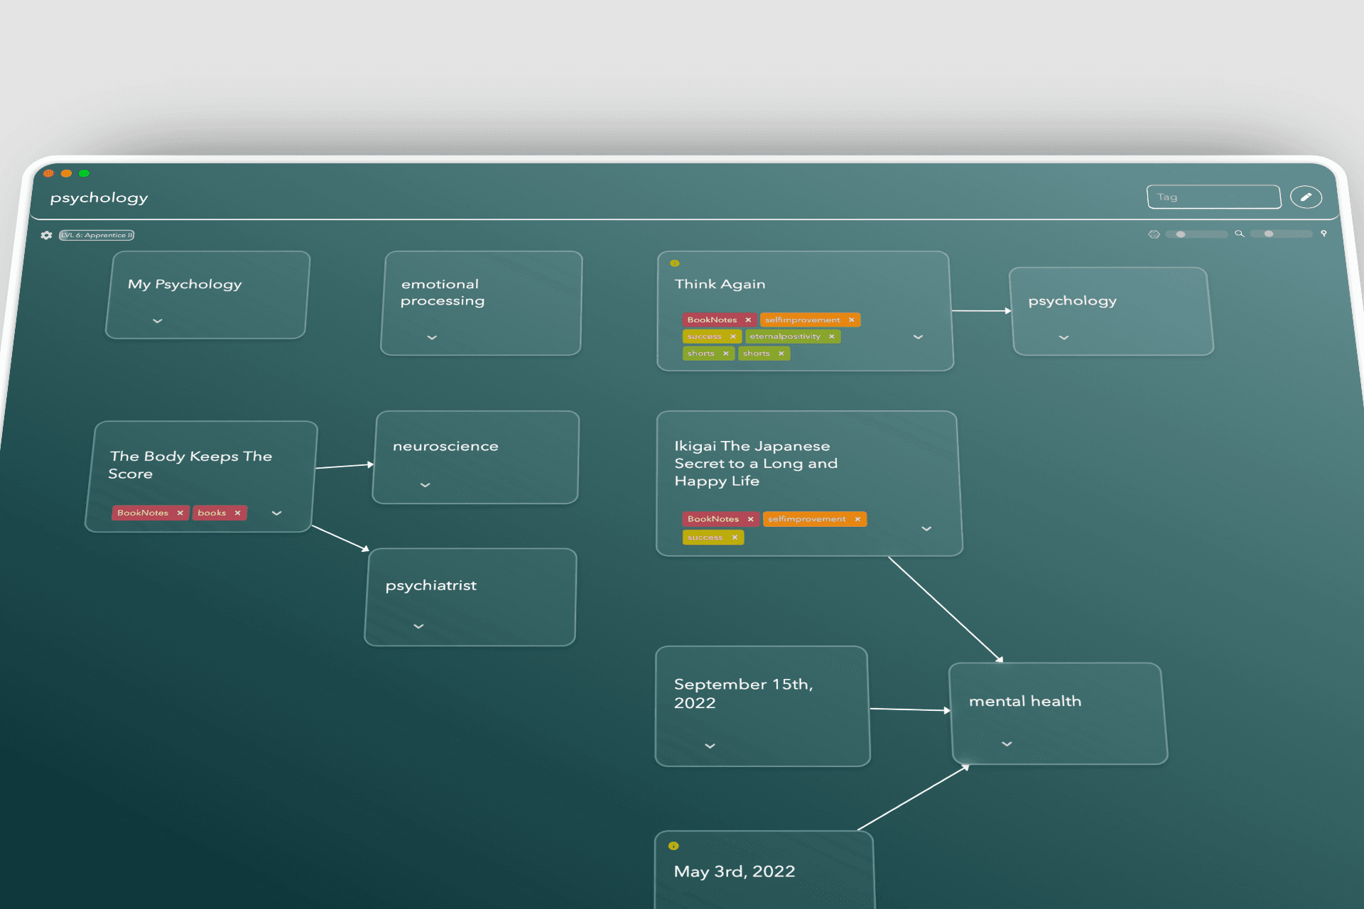Click yellow dot on May 3rd card
This screenshot has height=909, width=1364.
(673, 846)
